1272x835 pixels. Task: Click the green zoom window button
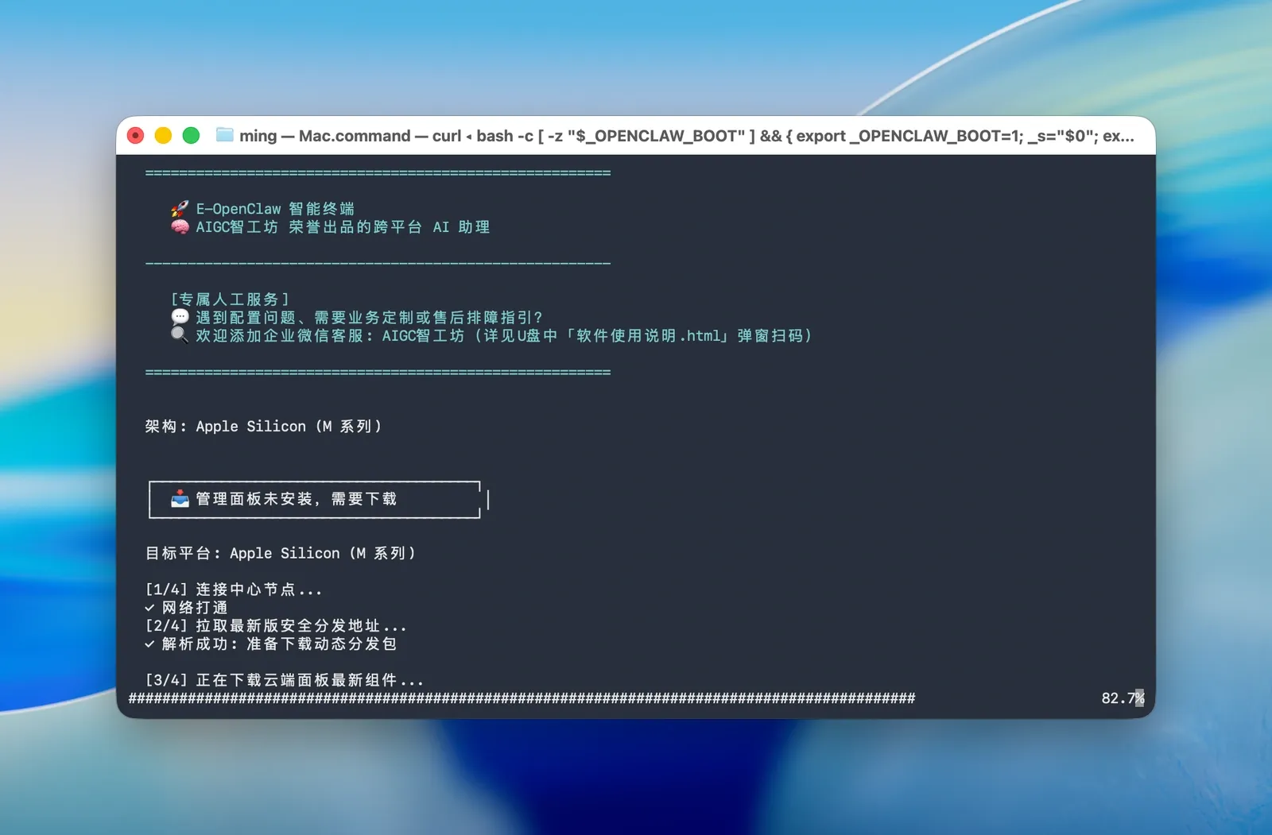click(191, 136)
